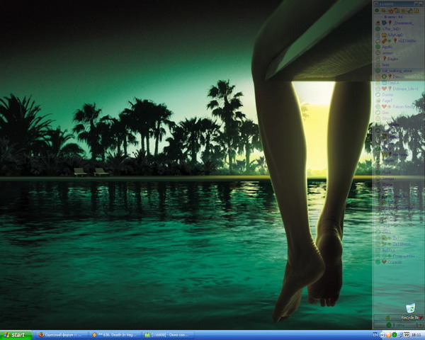Viewport: 425px width, 340px height.
Task: Switch to the Firefox Одесский форум taskbar window
Action: click(x=62, y=335)
